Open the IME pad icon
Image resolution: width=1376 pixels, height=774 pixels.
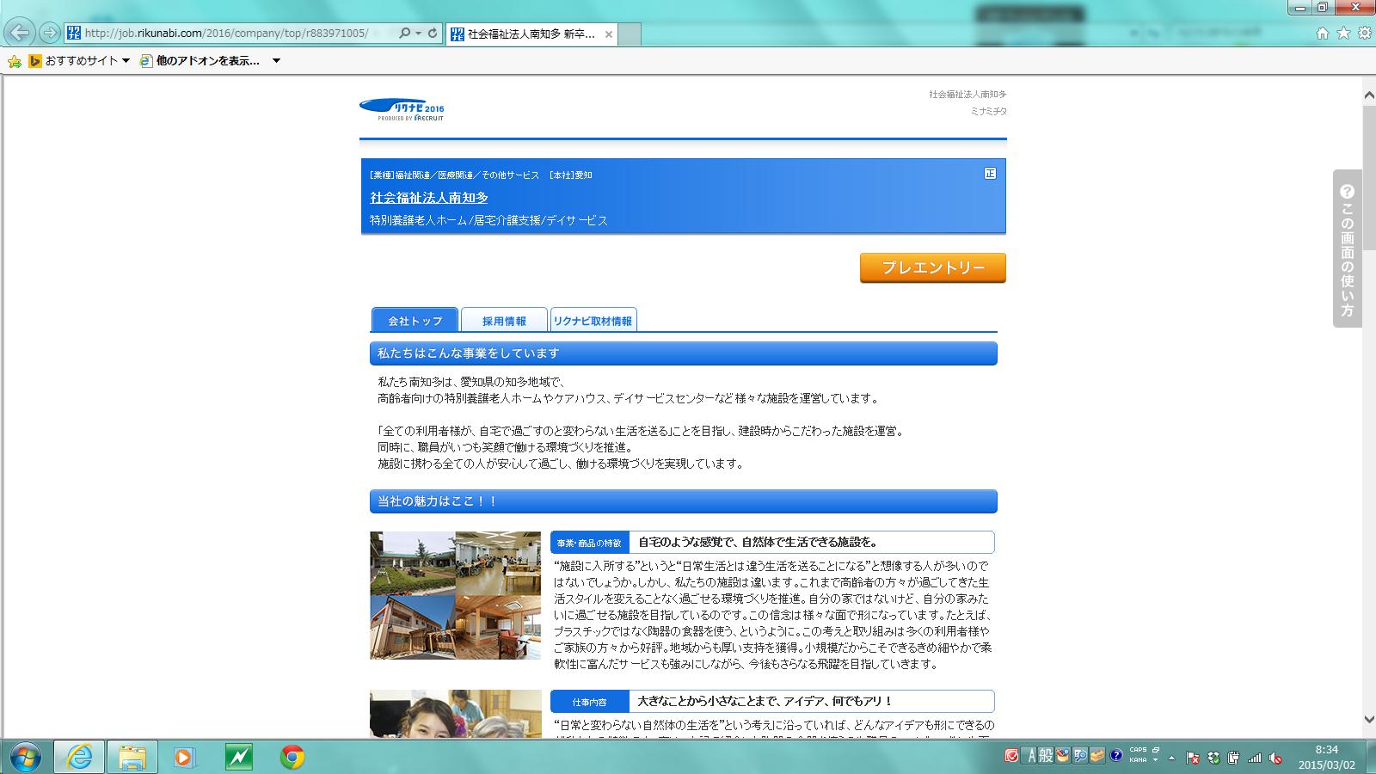1063,756
